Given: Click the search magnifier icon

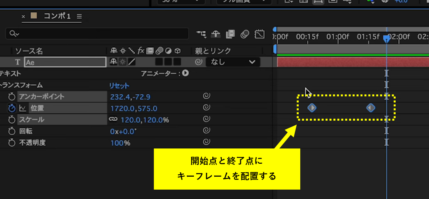Looking at the screenshot, I should (x=14, y=34).
